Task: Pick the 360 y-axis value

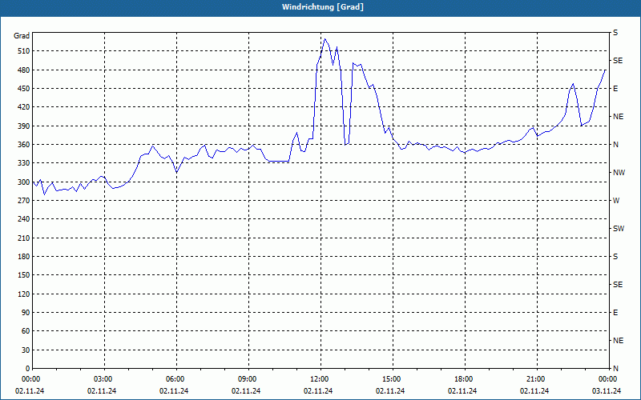Action: [24, 145]
